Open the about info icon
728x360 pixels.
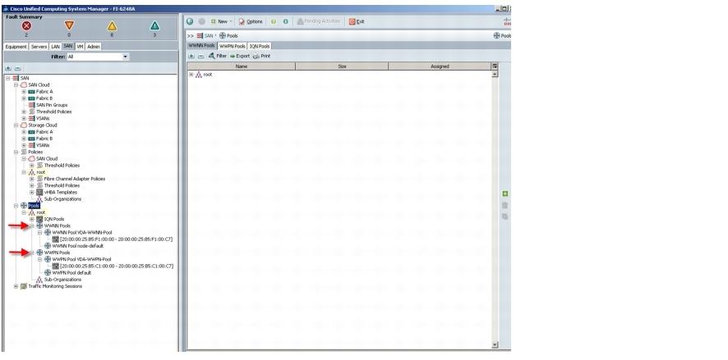(285, 21)
